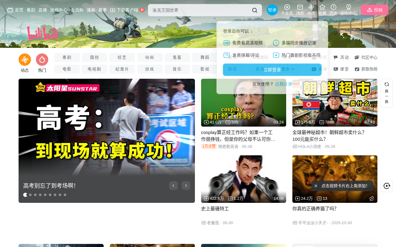This screenshot has width=396, height=247.
Task: Click the icon on the cat video's bottom-right corner
Action: (372, 199)
